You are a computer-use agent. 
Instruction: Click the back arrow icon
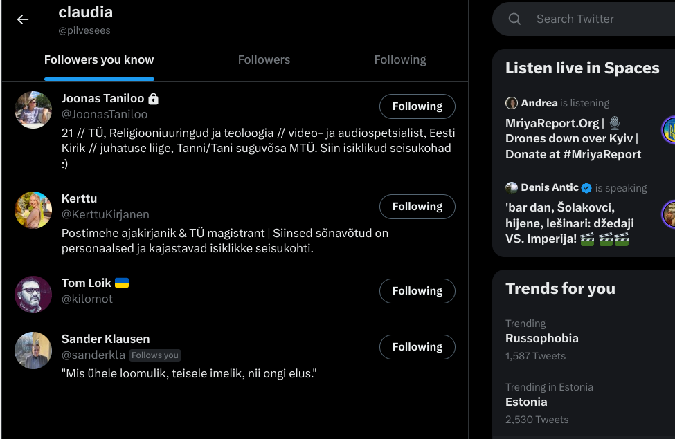23,19
